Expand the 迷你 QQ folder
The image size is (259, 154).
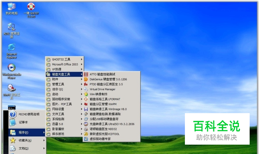(x=65, y=89)
